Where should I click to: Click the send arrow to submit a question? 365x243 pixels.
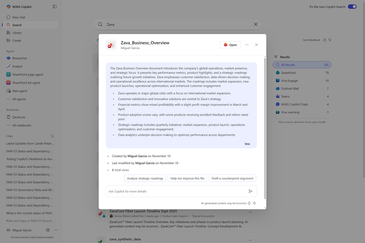[x=251, y=191]
